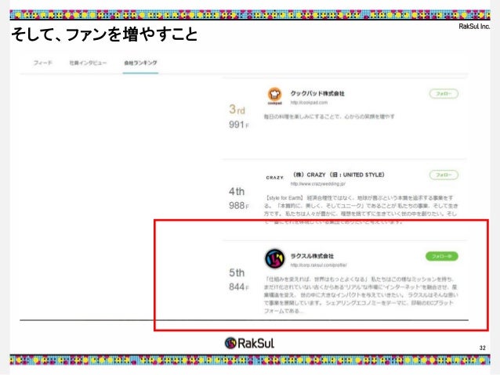This screenshot has width=500, height=375.
Task: Visit the corp.raksul.com profile URL
Action: tap(318, 265)
